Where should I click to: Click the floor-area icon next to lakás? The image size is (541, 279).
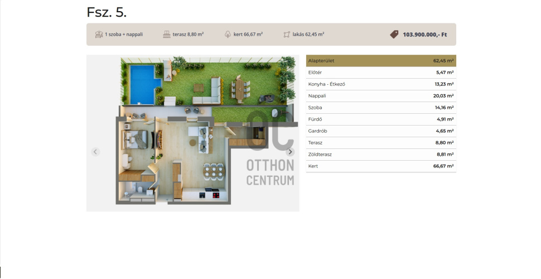point(287,34)
